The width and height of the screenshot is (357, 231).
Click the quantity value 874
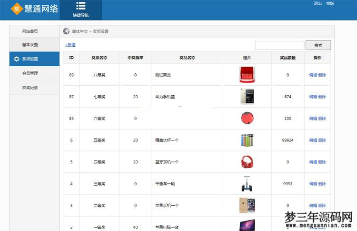click(x=288, y=97)
